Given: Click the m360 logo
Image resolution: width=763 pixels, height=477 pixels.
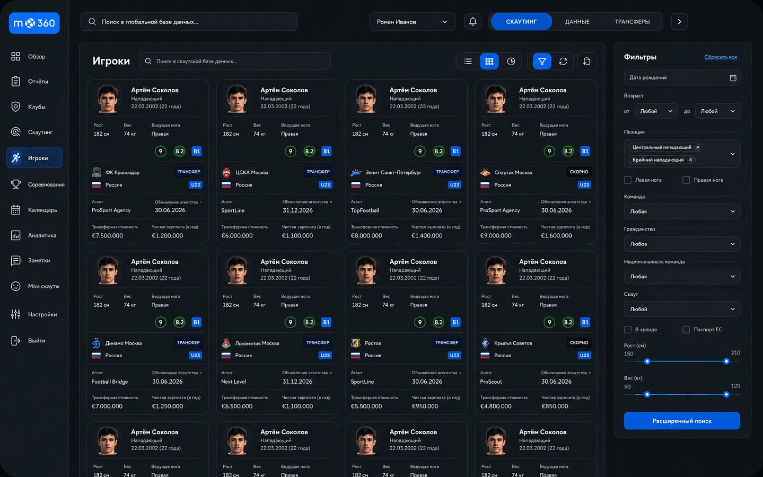Looking at the screenshot, I should (34, 23).
